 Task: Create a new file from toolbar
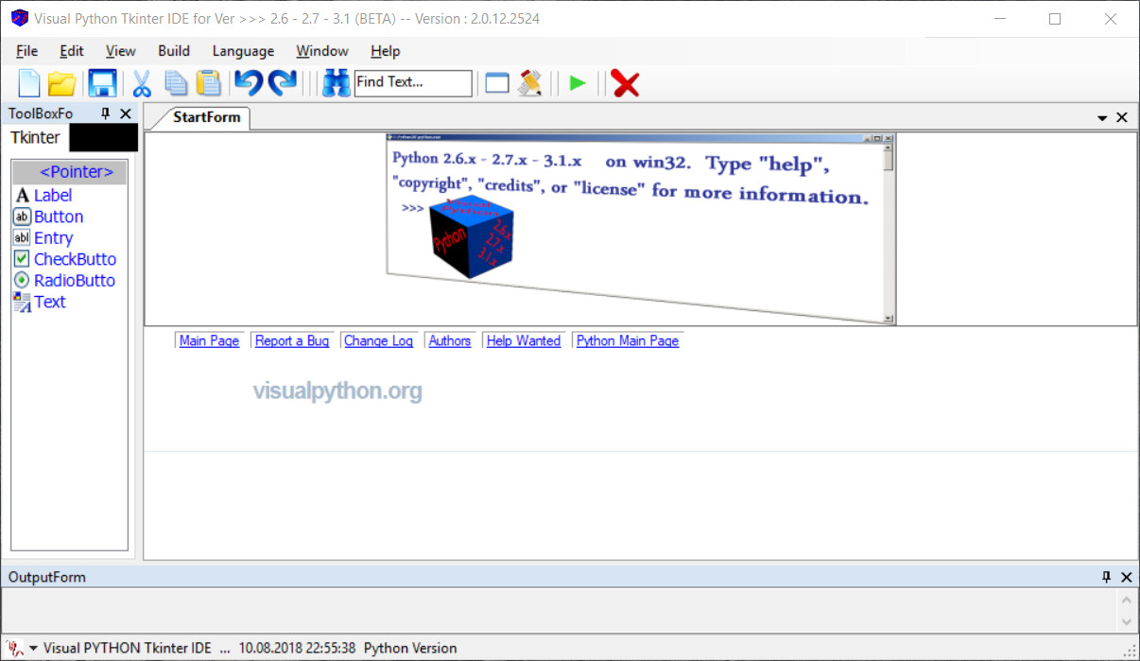coord(29,83)
